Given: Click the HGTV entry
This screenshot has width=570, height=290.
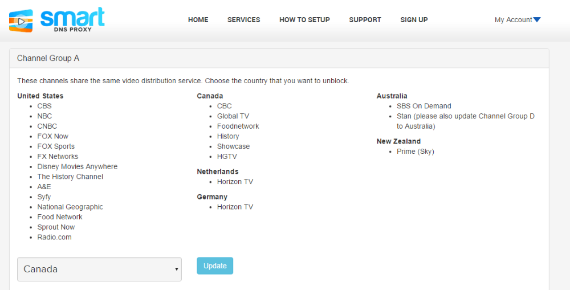Looking at the screenshot, I should (x=227, y=157).
